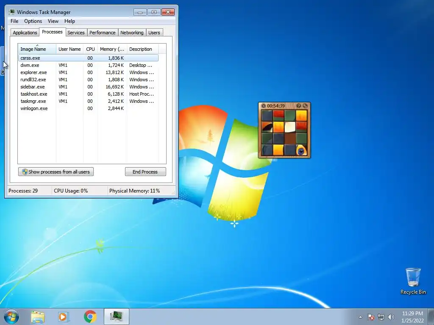Viewport: 434px width, 325px height.
Task: Click the 13,812 K memory value
Action: [114, 72]
